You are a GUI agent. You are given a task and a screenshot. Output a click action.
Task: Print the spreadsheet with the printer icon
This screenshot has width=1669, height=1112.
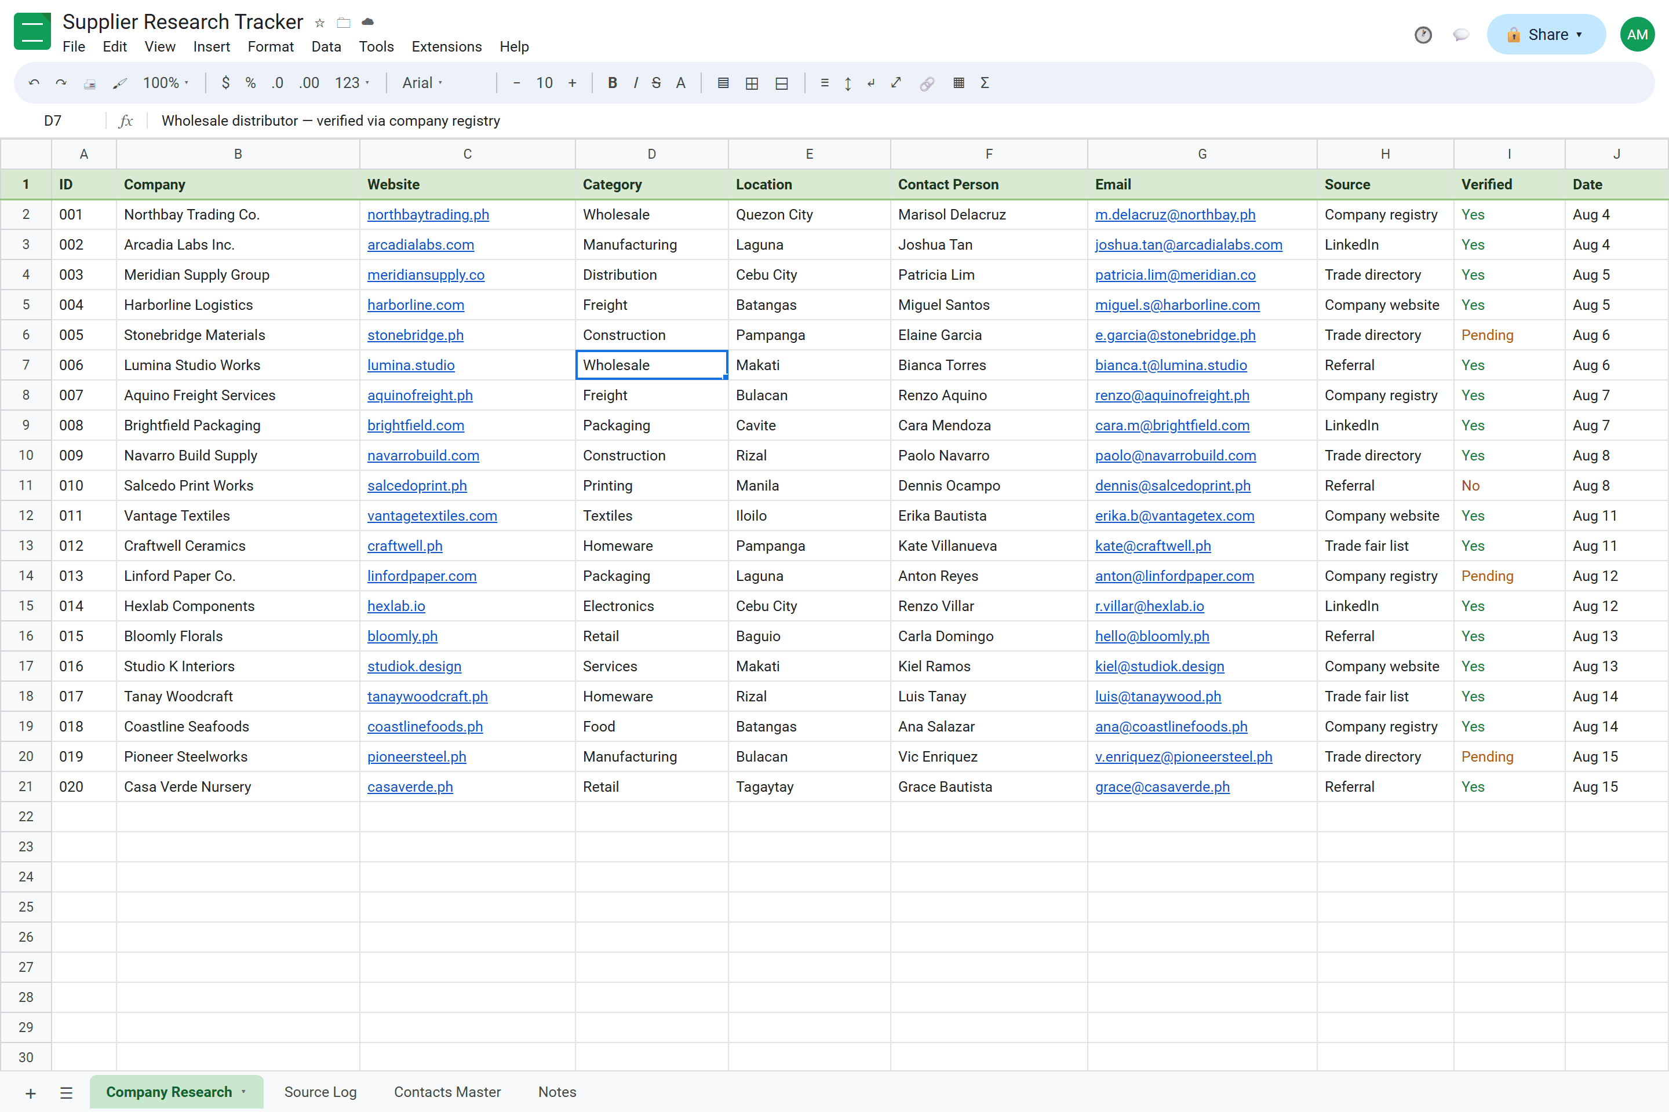tap(89, 83)
